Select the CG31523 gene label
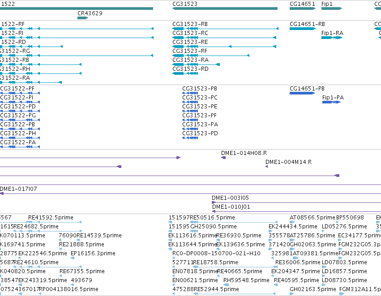381x296 pixels. coord(184,4)
